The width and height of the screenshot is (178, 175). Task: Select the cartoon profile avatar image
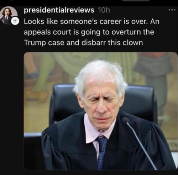[9, 15]
